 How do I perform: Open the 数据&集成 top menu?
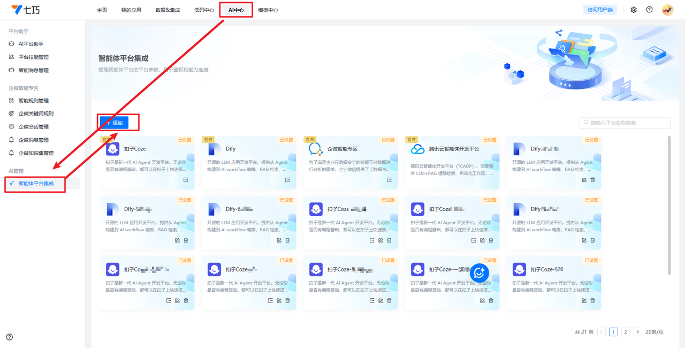click(168, 10)
